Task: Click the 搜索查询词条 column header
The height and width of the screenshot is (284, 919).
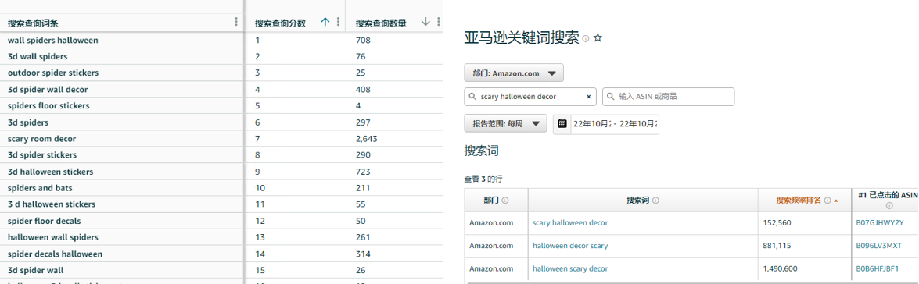Action: [33, 23]
